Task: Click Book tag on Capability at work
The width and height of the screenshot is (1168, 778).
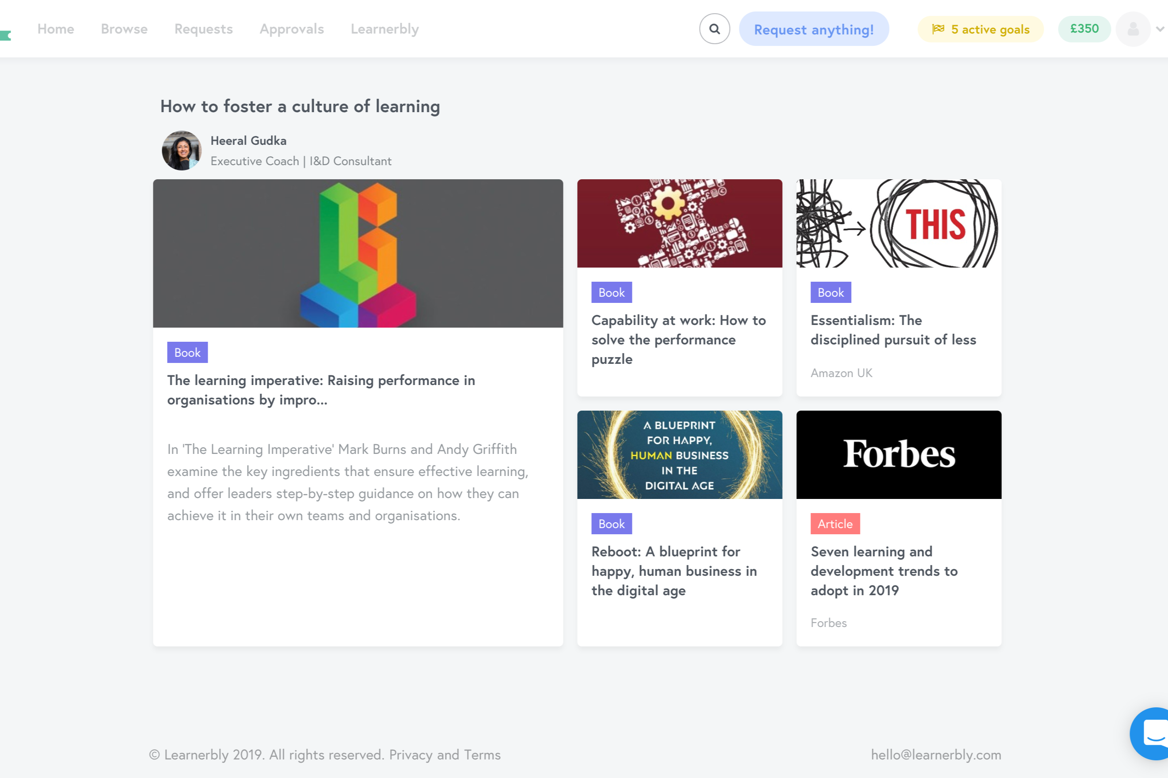Action: tap(611, 292)
